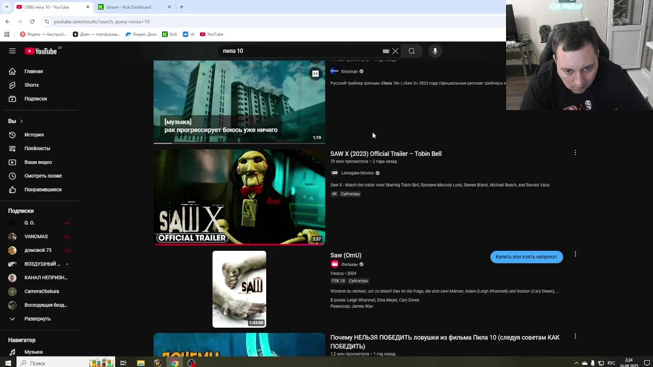
Task: Open the домовой 73 subscription channel
Action: [x=38, y=250]
